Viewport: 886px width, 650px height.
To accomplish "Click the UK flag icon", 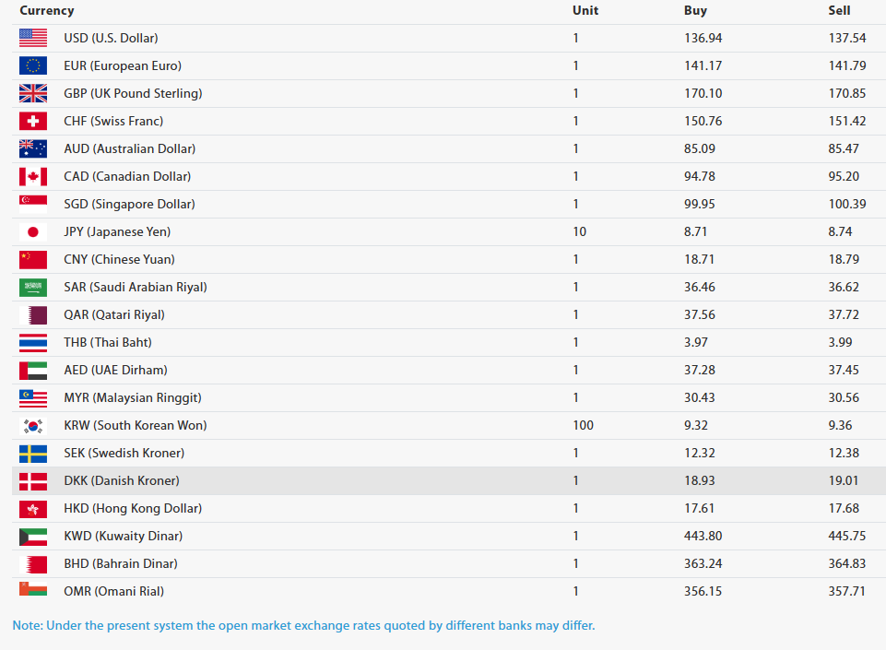I will tap(33, 93).
